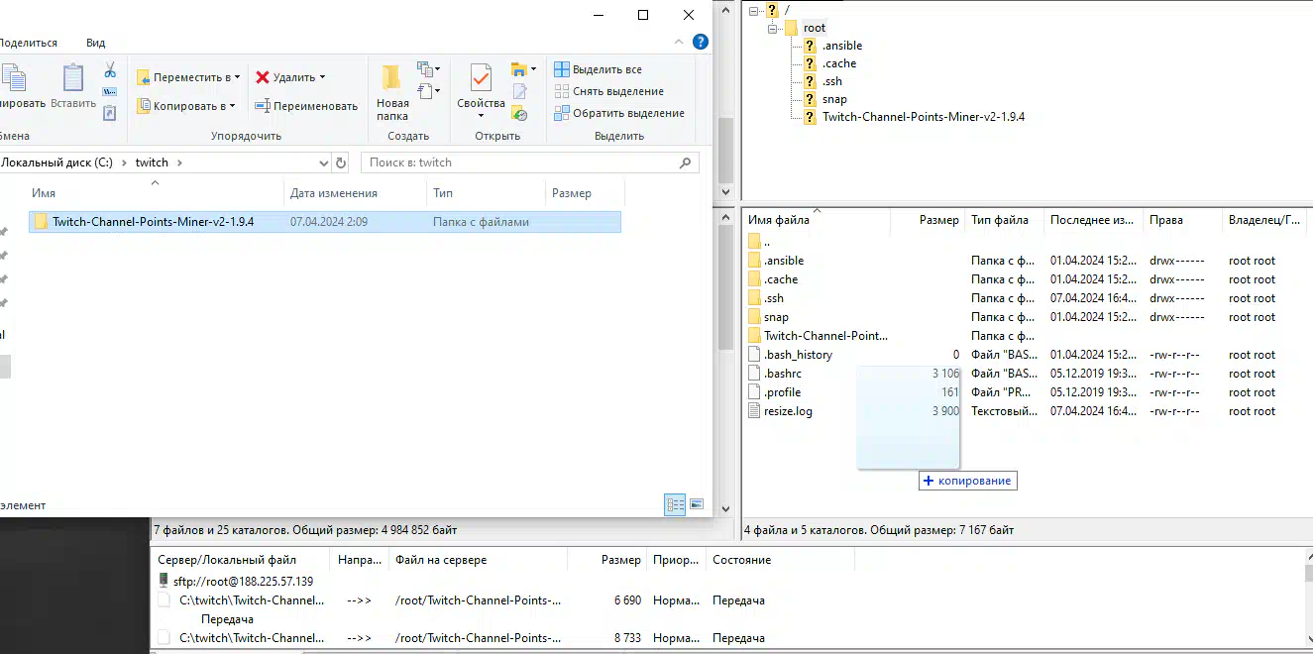Image resolution: width=1313 pixels, height=654 pixels.
Task: Open Explorer Help question mark icon
Action: [x=700, y=42]
